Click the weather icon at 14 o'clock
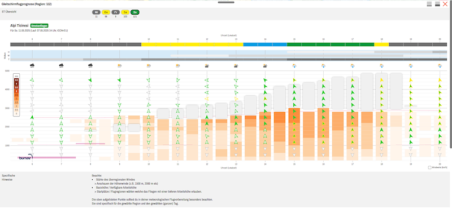The image size is (452, 209). click(265, 65)
